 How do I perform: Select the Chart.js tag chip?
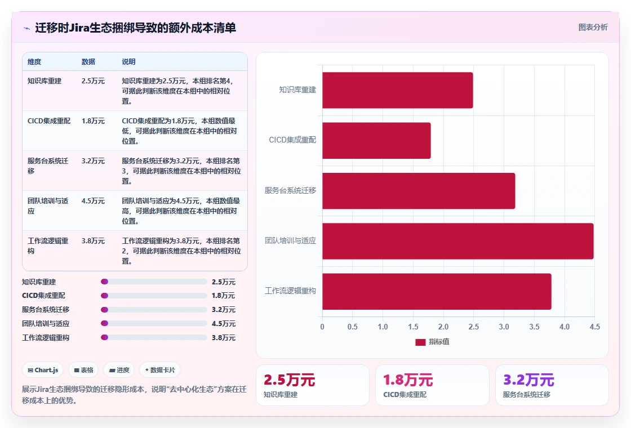(43, 370)
